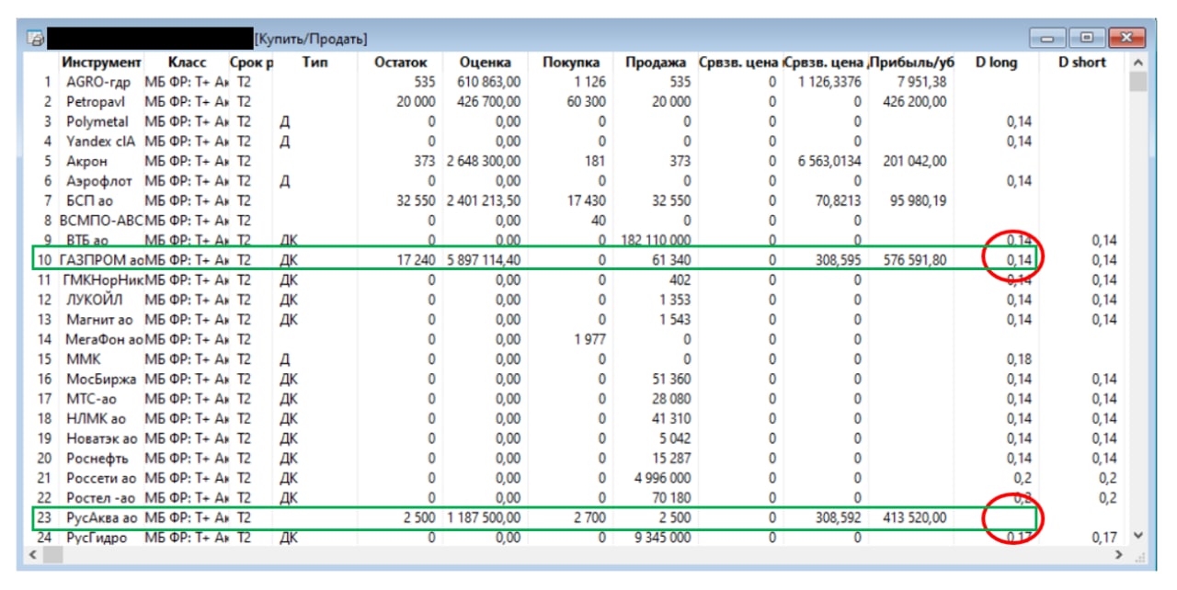Maximize the Купить/Продать window
Viewport: 1177px width, 590px height.
point(1087,39)
